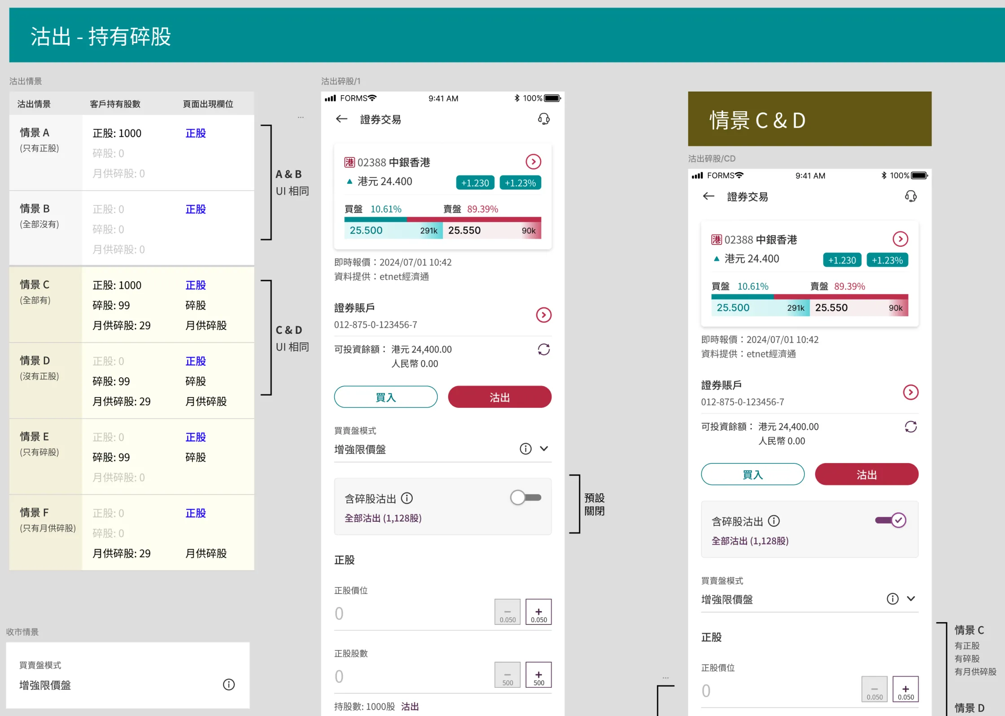Disable the 含碎股沽出 toggle on the C & D screen

pos(890,520)
